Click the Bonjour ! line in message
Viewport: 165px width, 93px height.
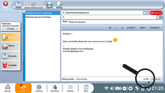[x=68, y=34]
